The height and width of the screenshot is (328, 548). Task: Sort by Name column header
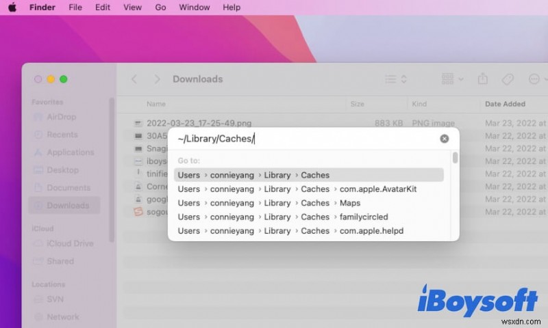(x=156, y=104)
